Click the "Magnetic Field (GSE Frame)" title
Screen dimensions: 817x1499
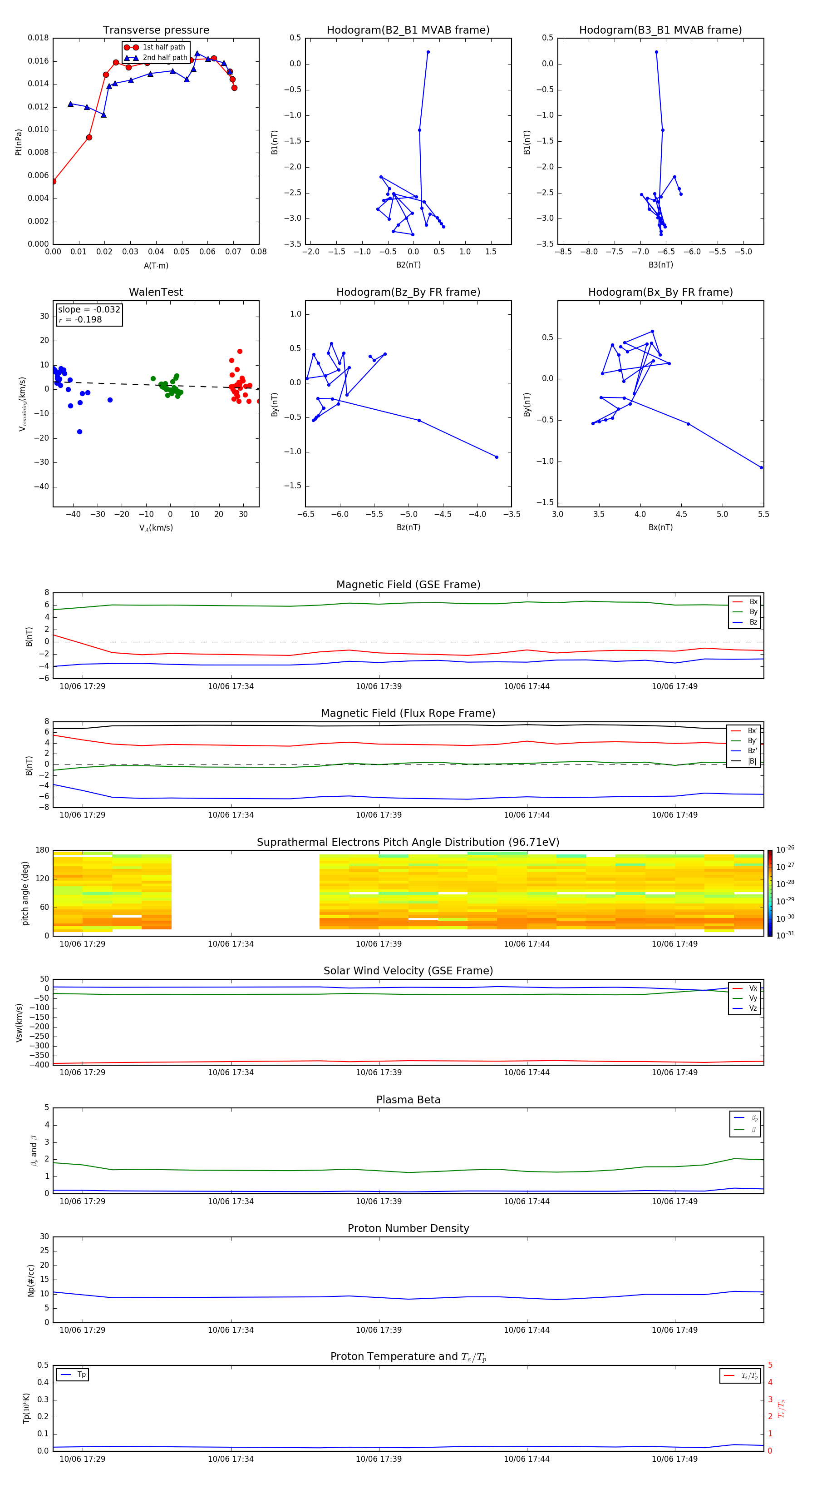pyautogui.click(x=408, y=585)
